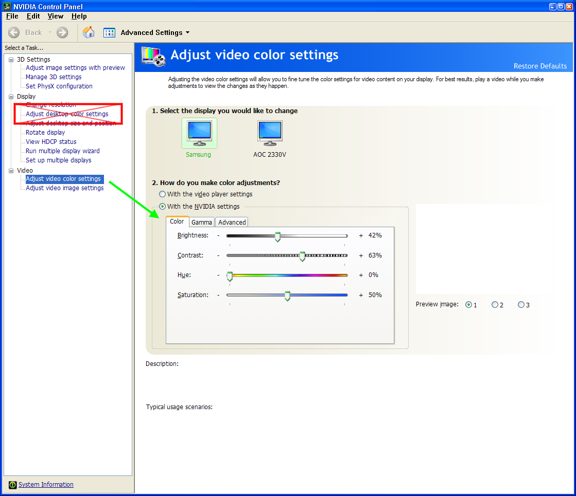The image size is (576, 496).
Task: Open the Edit menu
Action: coord(33,16)
